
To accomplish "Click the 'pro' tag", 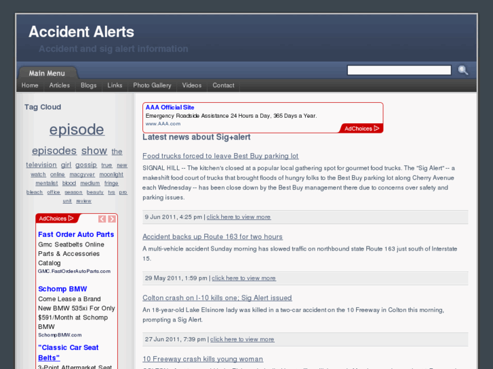I will pyautogui.click(x=123, y=192).
